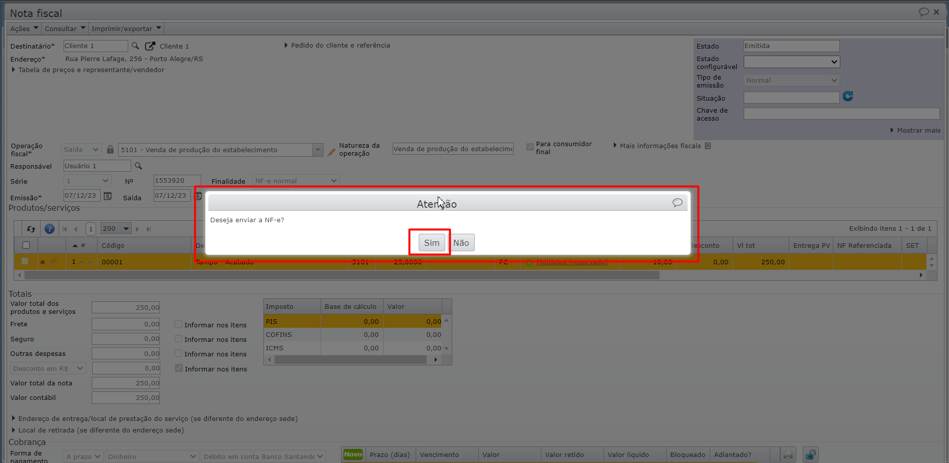Click the Nº invoice number field

tap(177, 181)
